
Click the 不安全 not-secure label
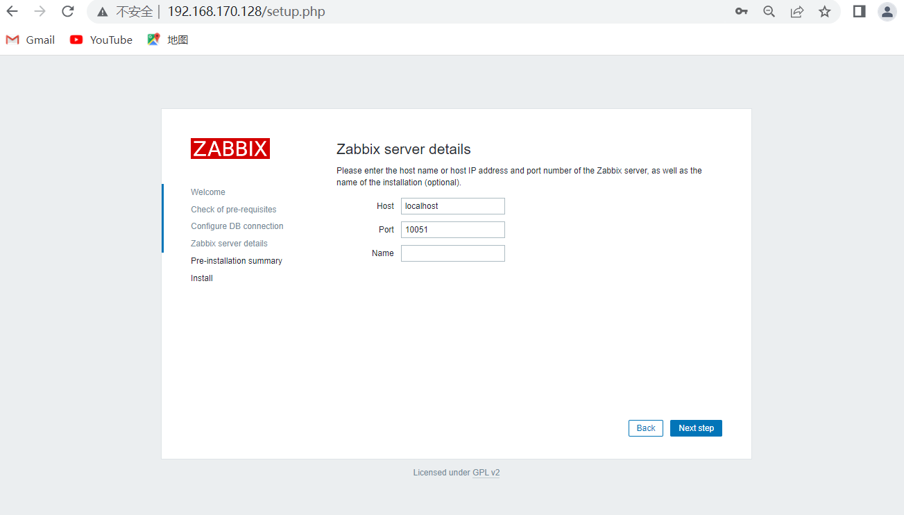(x=134, y=12)
